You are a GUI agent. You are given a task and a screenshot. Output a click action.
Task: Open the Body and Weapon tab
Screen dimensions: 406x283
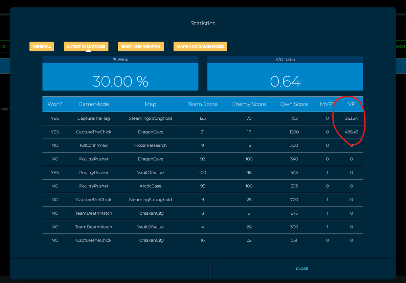tap(141, 46)
